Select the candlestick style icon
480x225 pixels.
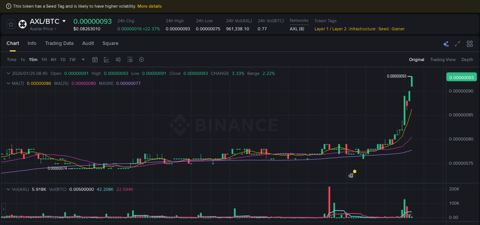pos(118,60)
